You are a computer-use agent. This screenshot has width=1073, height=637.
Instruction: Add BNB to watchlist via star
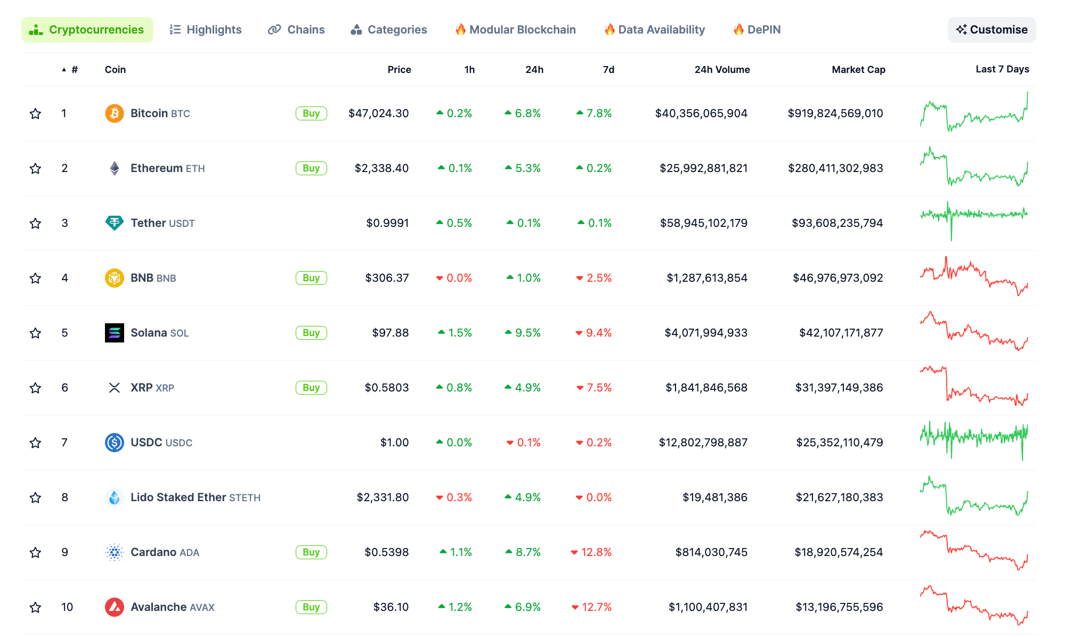tap(35, 278)
